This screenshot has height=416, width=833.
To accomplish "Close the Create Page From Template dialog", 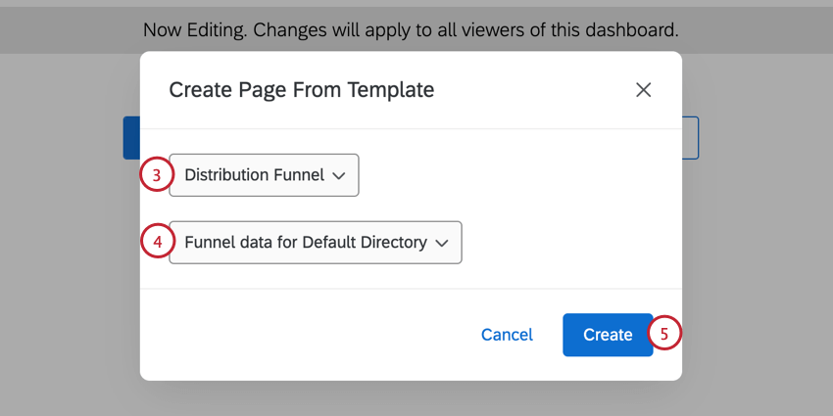I will (x=643, y=90).
